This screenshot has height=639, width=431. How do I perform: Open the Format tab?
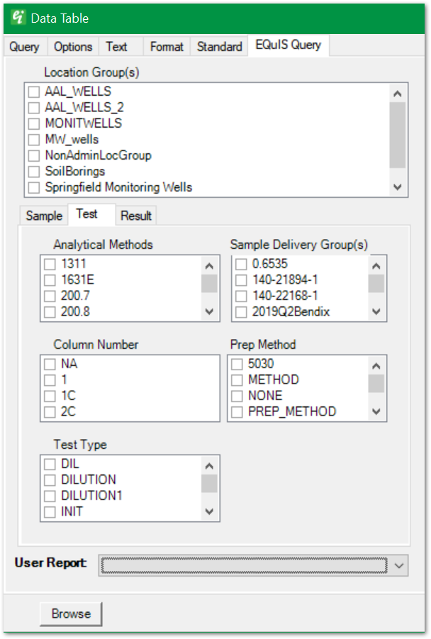tap(167, 47)
